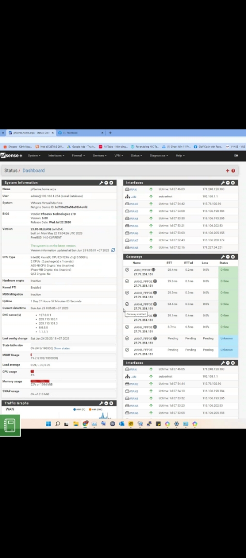The height and width of the screenshot is (558, 246).
Task: Refresh version info with blue reload icon
Action: coord(113,250)
